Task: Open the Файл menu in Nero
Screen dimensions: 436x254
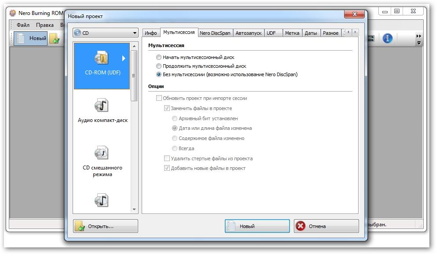Action: pyautogui.click(x=23, y=25)
